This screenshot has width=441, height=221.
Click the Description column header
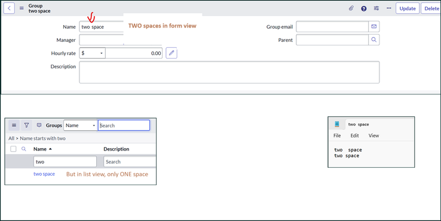117,149
